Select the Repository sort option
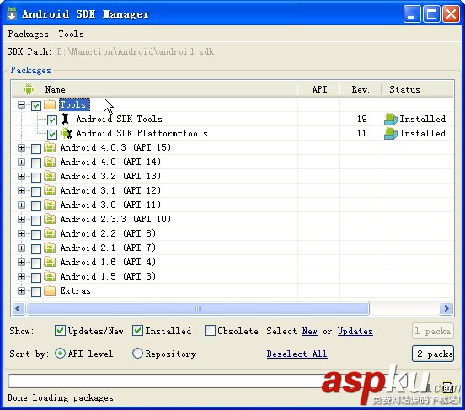Viewport: 465px width, 410px height. 137,353
